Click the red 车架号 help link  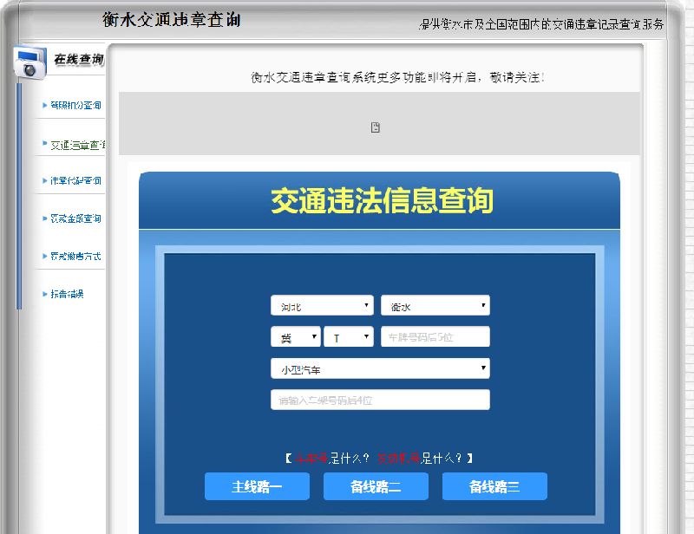311,458
